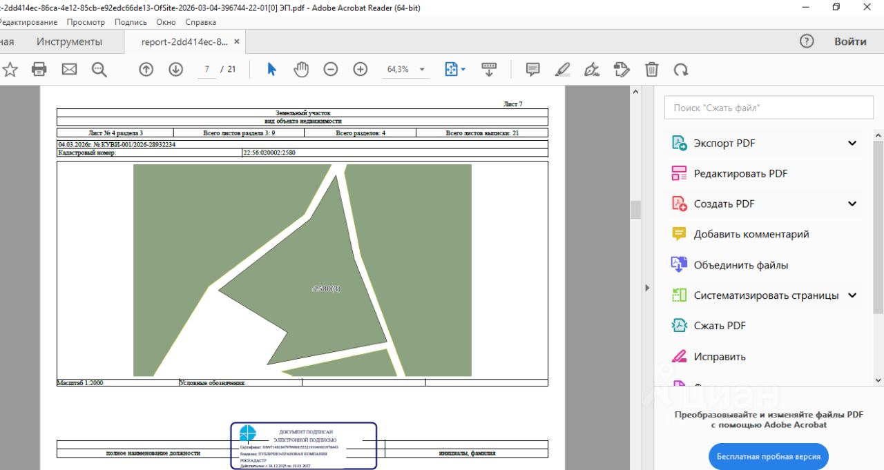The height and width of the screenshot is (470, 884).
Task: Open the Окно menu
Action: (x=166, y=22)
